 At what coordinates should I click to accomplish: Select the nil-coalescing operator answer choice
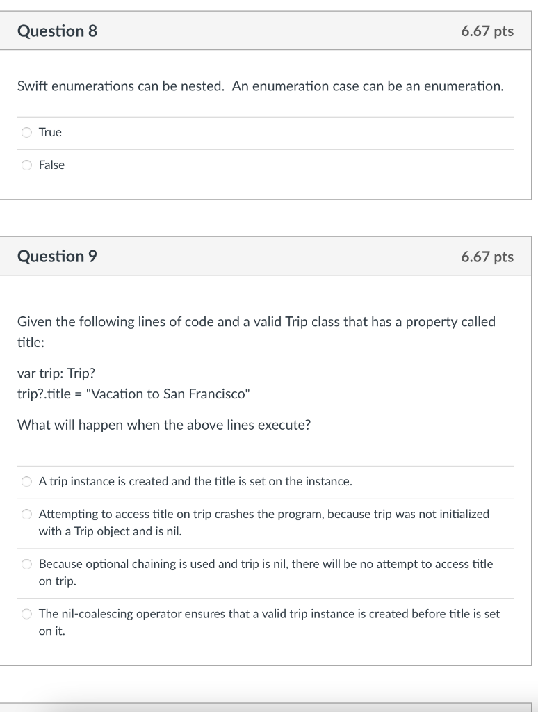[26, 613]
